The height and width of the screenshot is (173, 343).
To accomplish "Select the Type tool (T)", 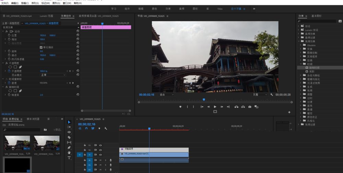I will point(69,158).
